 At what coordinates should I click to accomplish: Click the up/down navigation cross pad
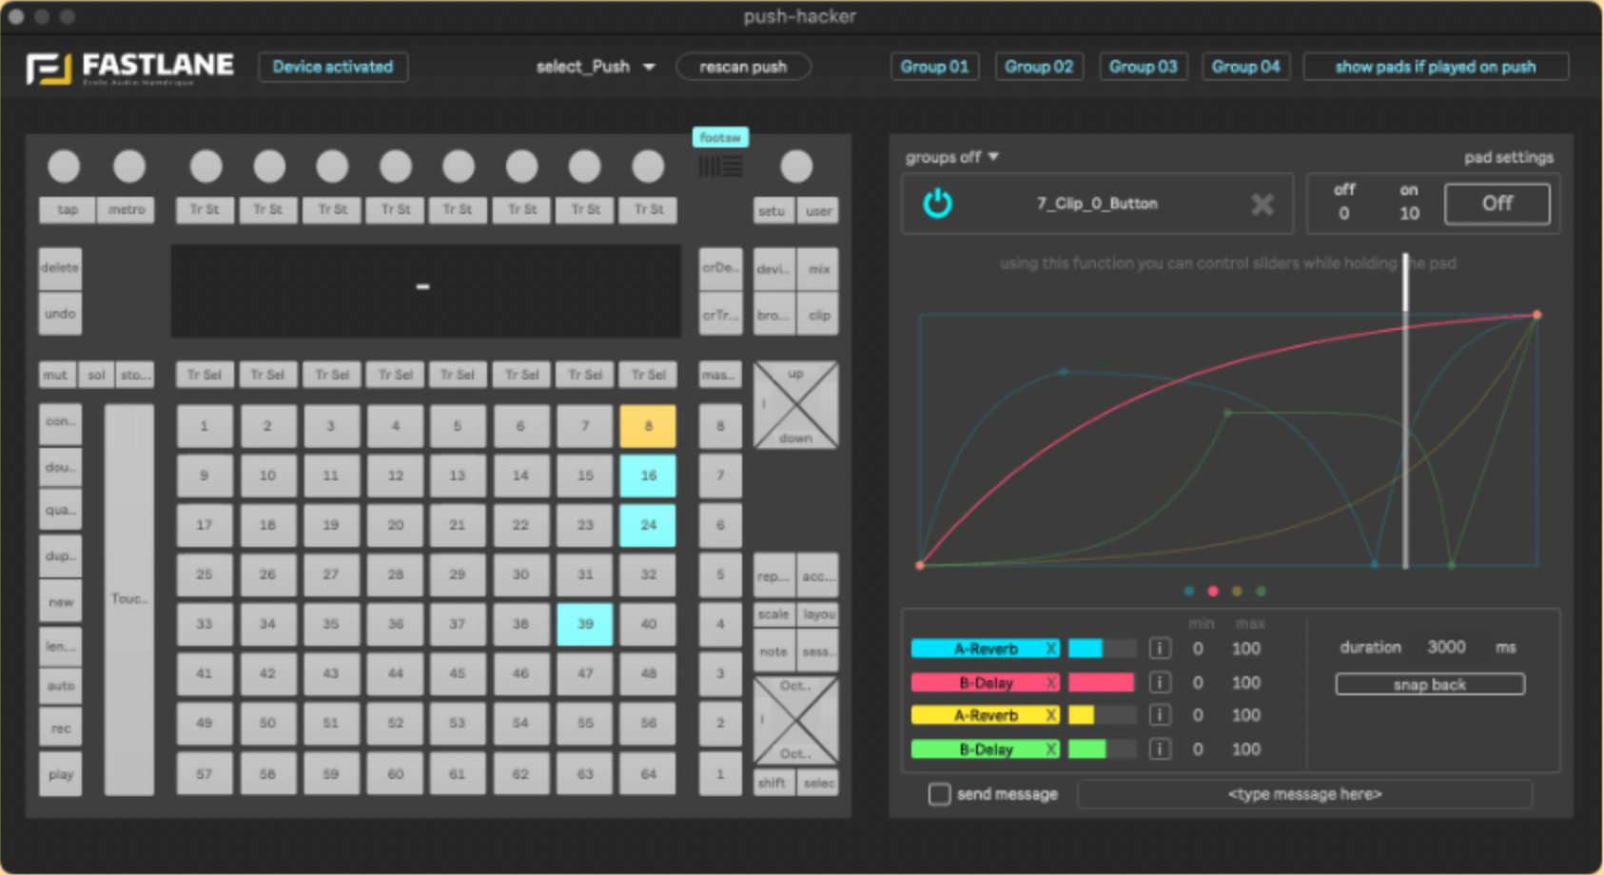tap(795, 404)
